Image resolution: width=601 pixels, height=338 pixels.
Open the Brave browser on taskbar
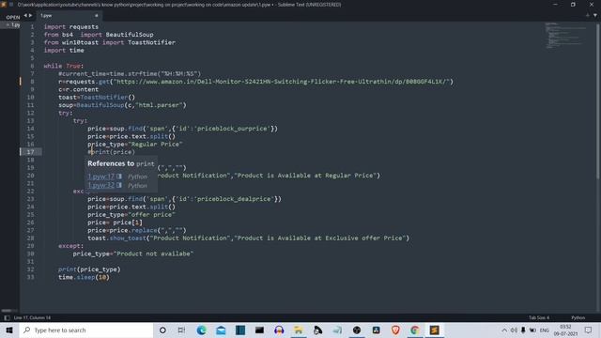coord(395,330)
